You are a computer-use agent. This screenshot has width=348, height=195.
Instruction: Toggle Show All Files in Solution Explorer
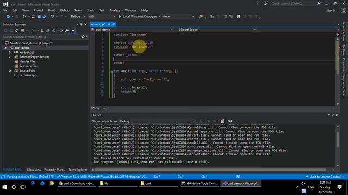(x=53, y=31)
